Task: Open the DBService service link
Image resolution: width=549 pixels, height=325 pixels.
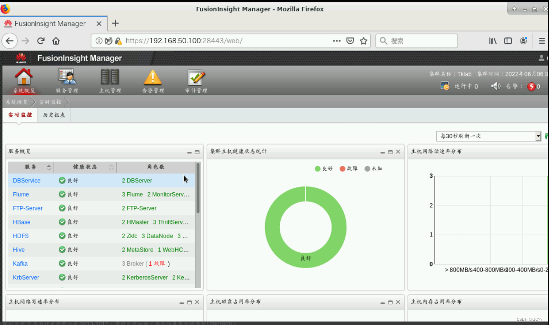Action: coord(26,181)
